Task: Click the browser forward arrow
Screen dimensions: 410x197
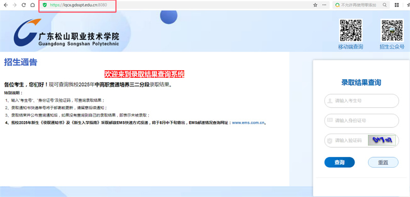Action: [15, 5]
